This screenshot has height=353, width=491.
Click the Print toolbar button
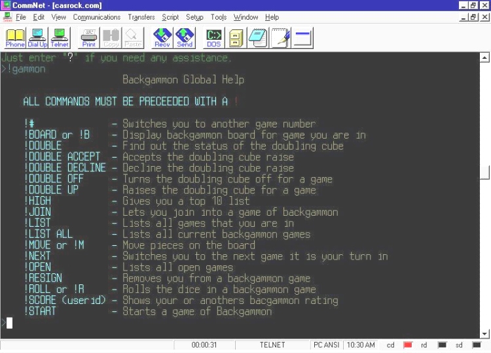tap(88, 38)
